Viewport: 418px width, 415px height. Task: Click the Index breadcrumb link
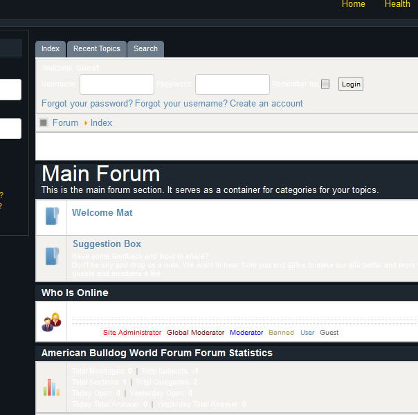(101, 123)
